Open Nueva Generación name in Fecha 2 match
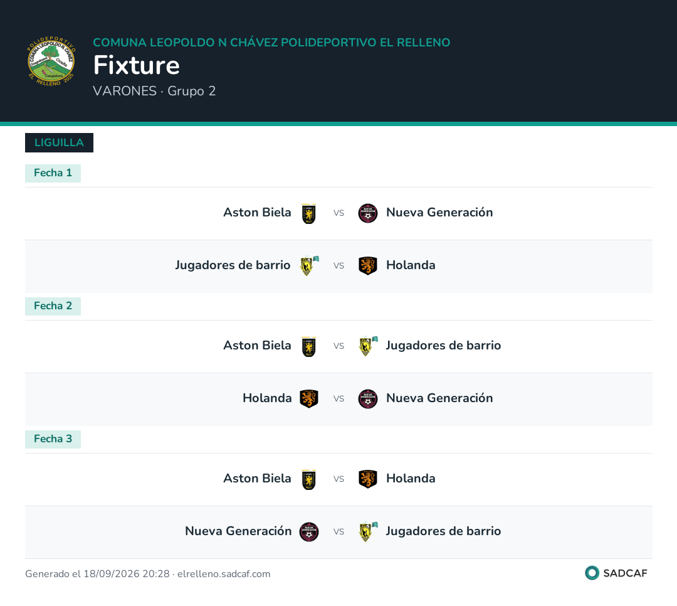The width and height of the screenshot is (677, 606). click(x=439, y=398)
